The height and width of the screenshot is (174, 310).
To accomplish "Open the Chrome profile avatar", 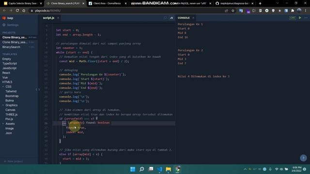I will click(299, 11).
